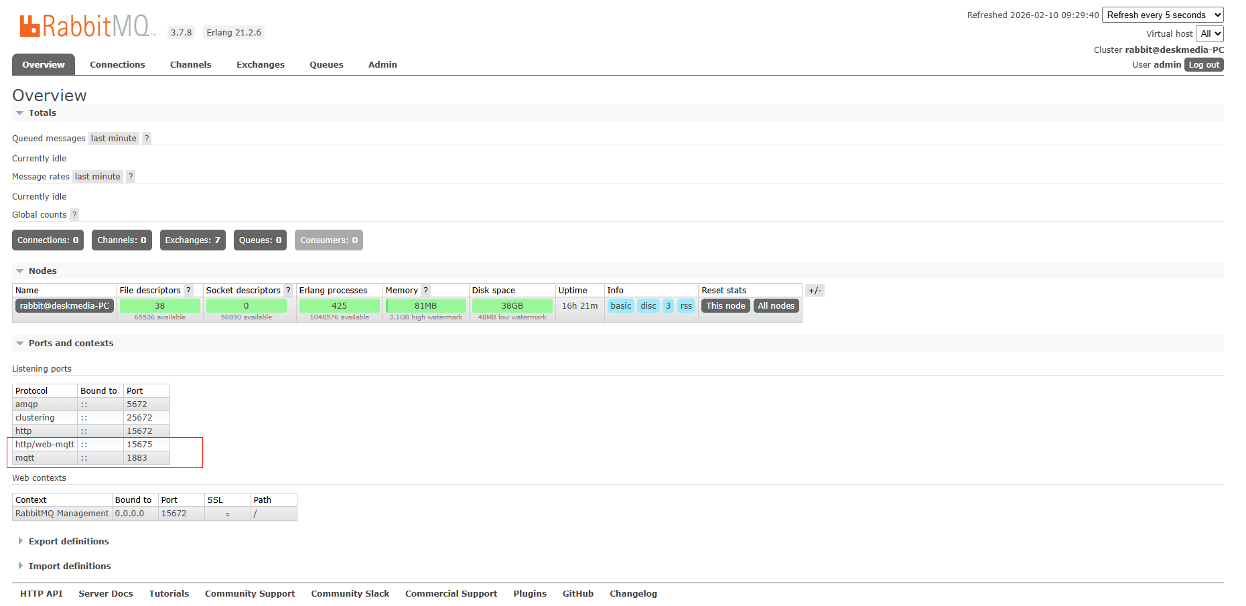
Task: Click the RabbitMQ logo
Action: [87, 26]
